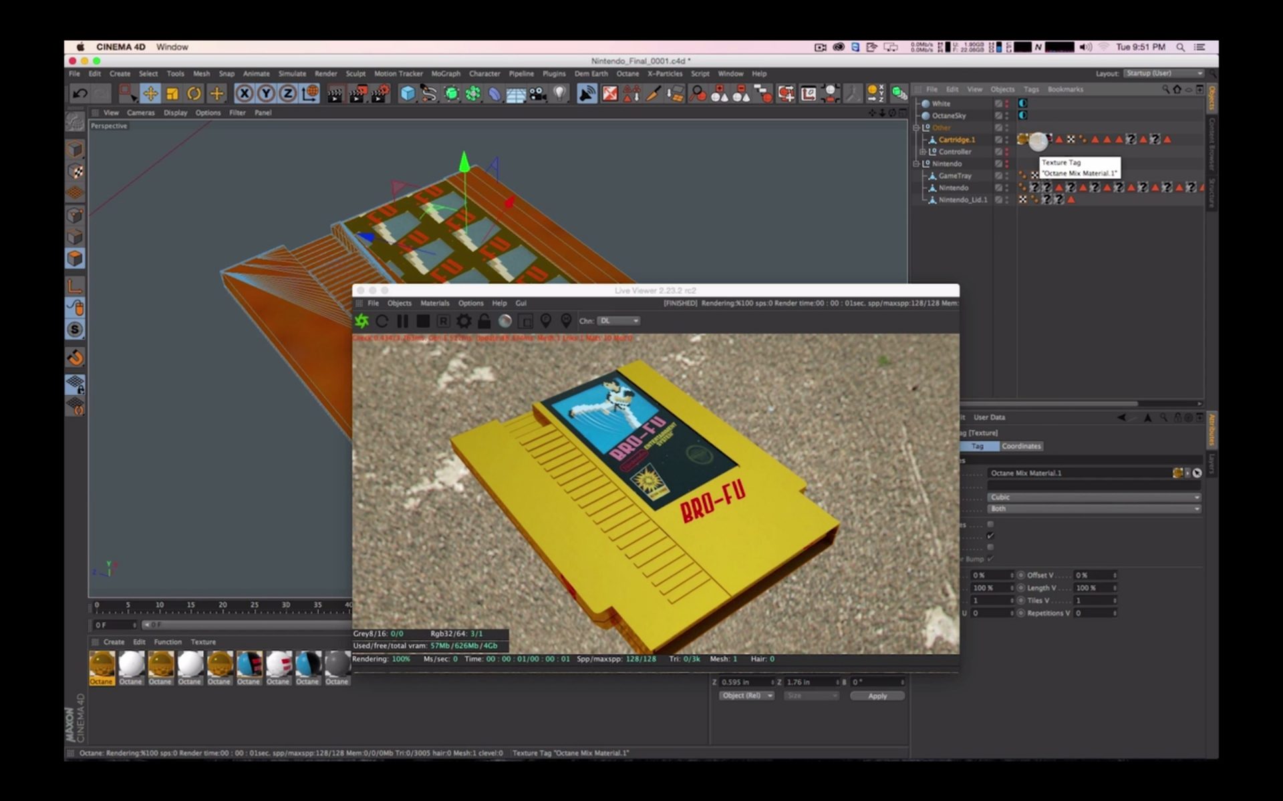Click the Undo arrow in the toolbar
1283x801 pixels.
[80, 93]
